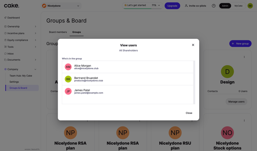Click the BB user avatar in header
Image resolution: width=257 pixels, height=151 pixels.
click(x=250, y=6)
